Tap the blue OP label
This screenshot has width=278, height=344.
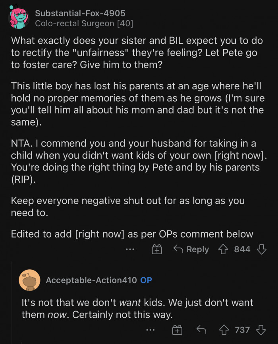[x=146, y=280]
